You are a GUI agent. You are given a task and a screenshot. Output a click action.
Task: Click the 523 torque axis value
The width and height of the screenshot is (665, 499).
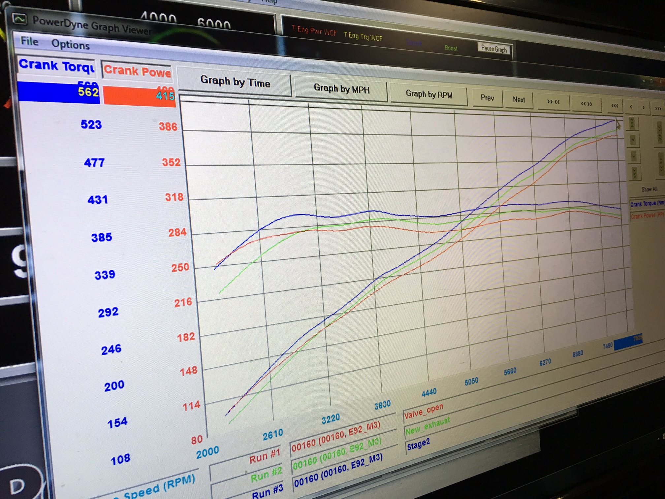(x=91, y=124)
